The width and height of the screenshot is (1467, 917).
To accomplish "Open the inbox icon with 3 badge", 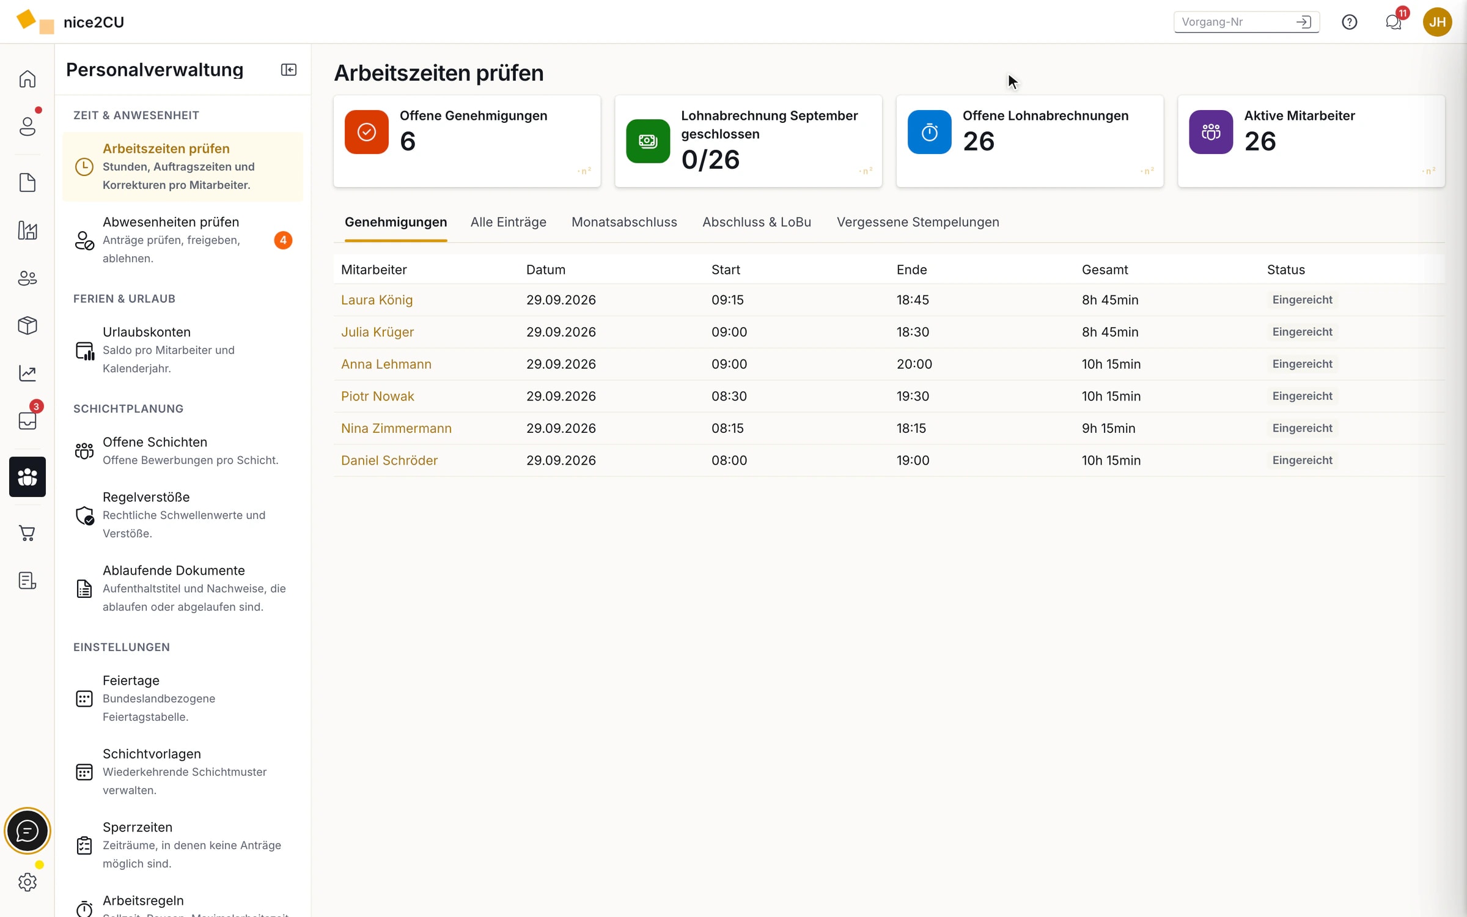I will 28,420.
